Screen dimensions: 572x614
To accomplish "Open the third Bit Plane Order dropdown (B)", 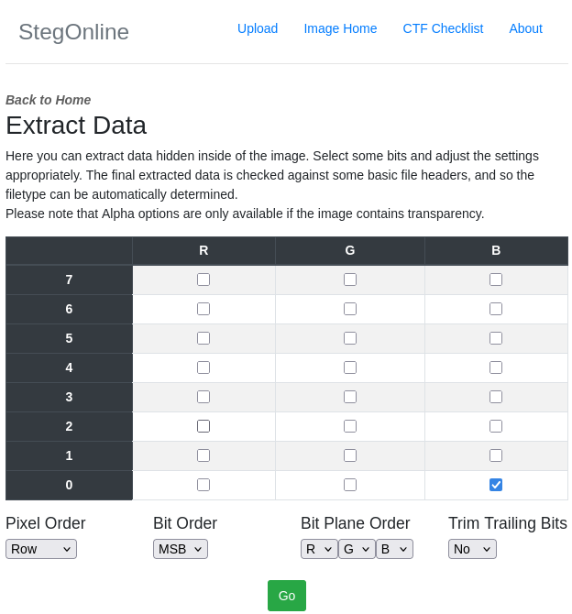I will tap(394, 549).
